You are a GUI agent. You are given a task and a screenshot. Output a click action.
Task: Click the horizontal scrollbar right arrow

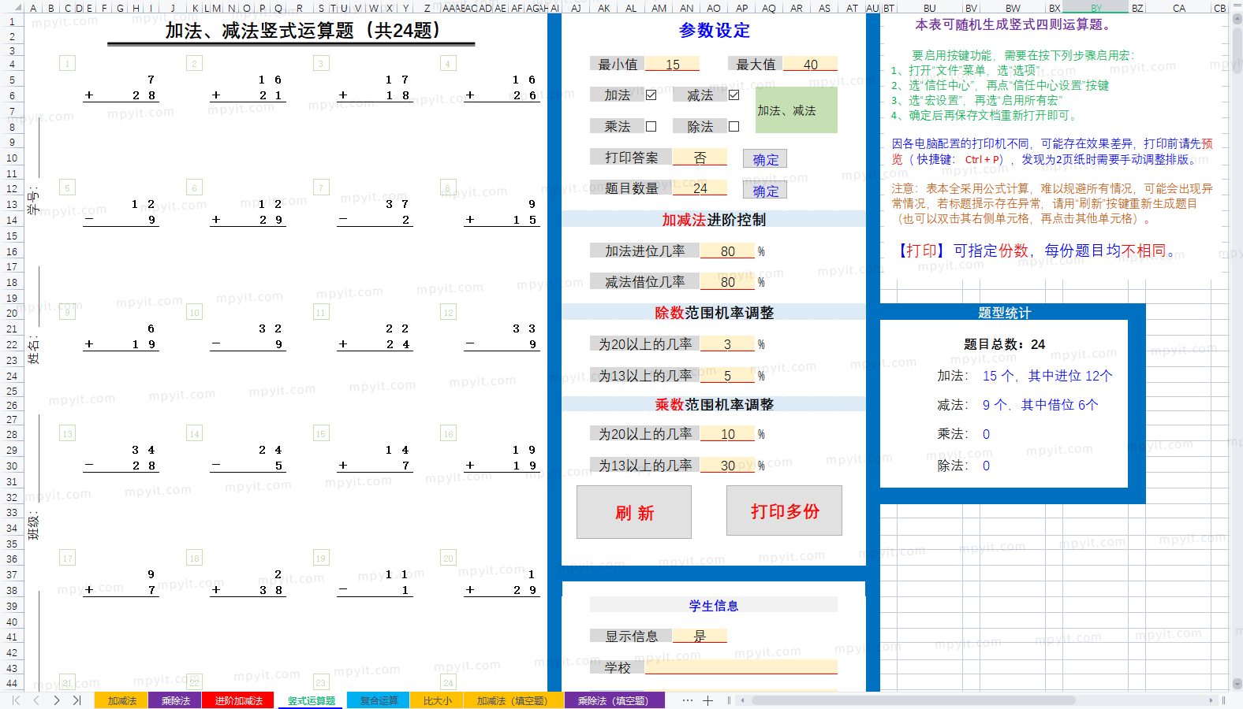(1211, 700)
